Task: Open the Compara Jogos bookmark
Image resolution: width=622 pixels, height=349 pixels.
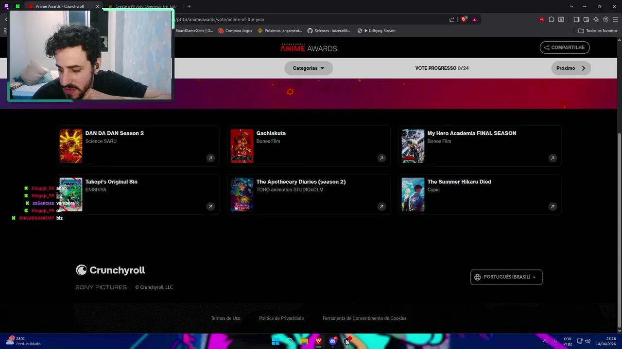Action: (235, 31)
